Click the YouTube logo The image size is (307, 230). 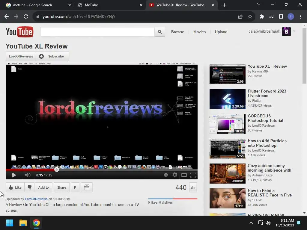(19, 32)
